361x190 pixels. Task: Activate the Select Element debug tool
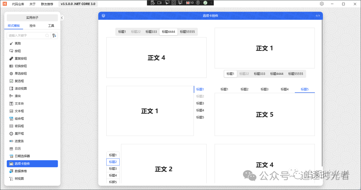(167, 3)
